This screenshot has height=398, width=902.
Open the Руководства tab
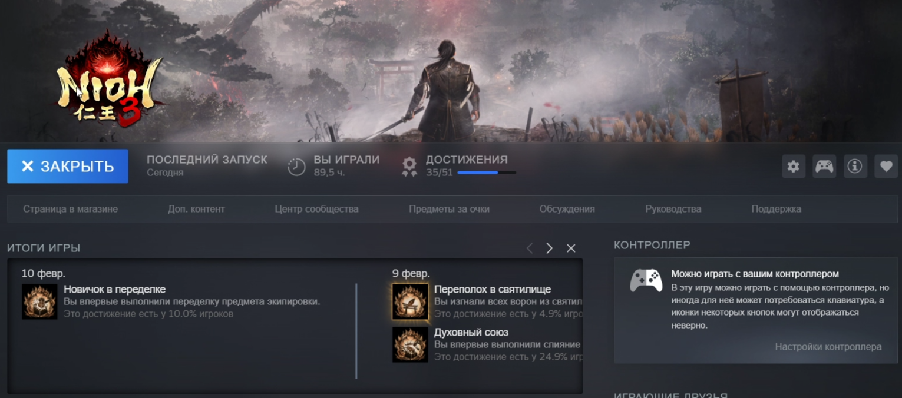coord(673,209)
